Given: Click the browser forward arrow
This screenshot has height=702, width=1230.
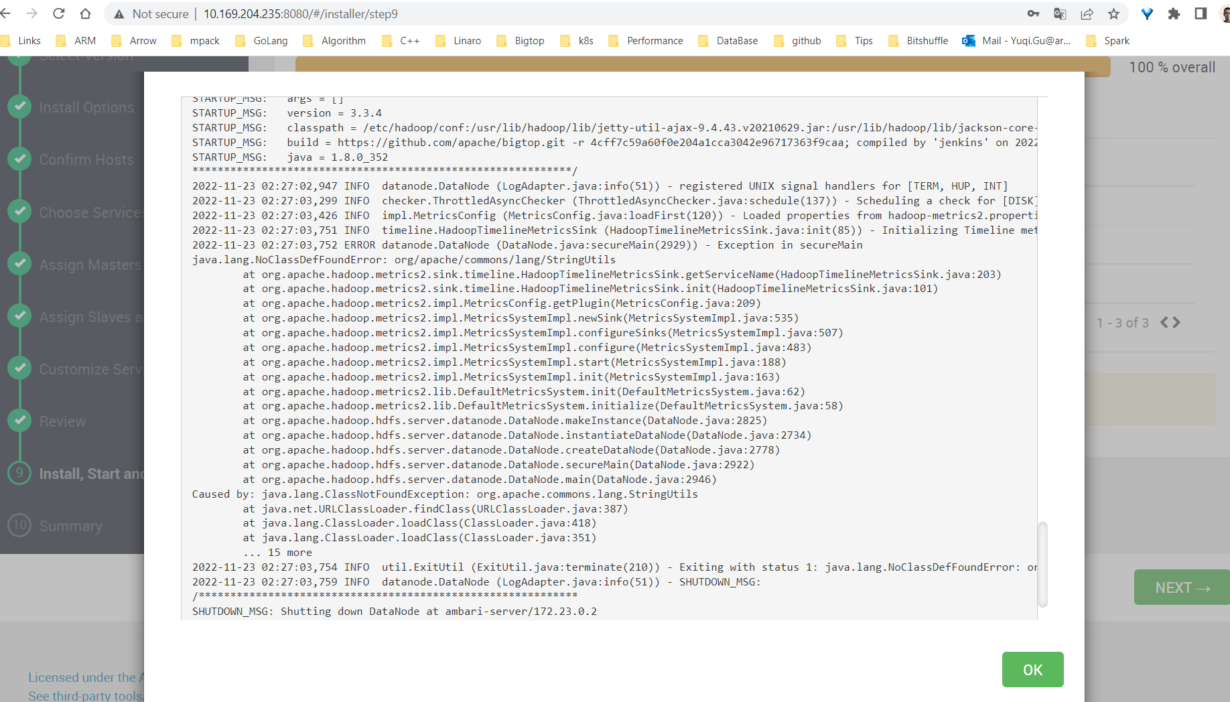Looking at the screenshot, I should pos(31,13).
